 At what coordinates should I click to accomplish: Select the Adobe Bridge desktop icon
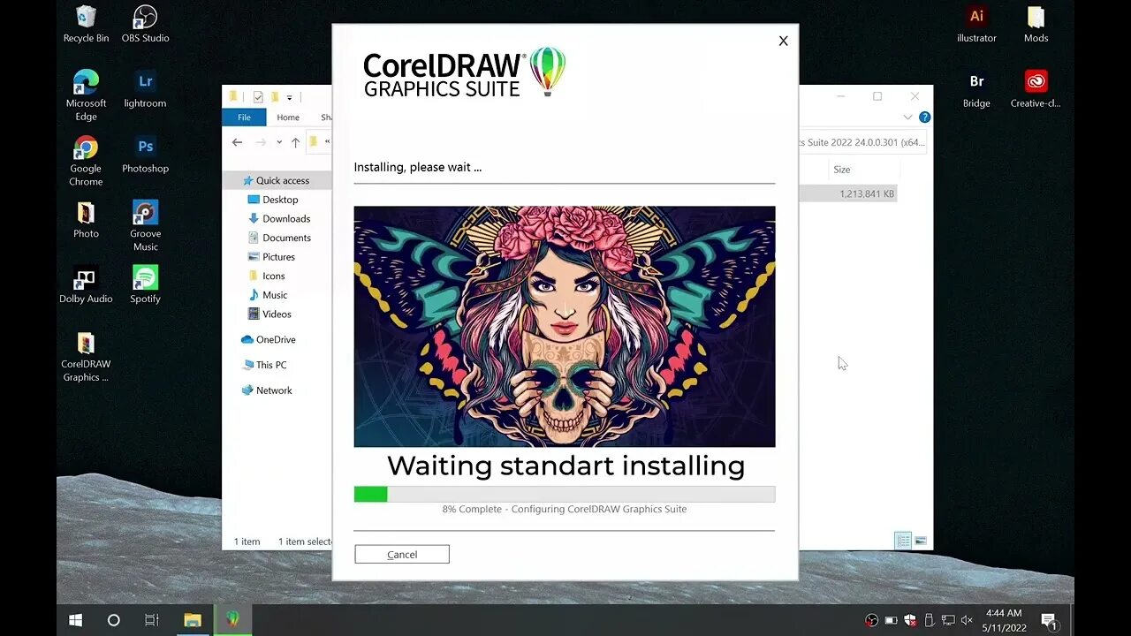click(976, 89)
